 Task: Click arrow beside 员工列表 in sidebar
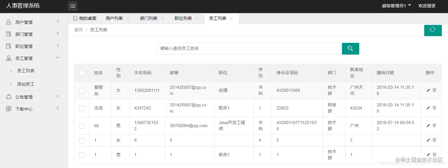[x=11, y=71]
